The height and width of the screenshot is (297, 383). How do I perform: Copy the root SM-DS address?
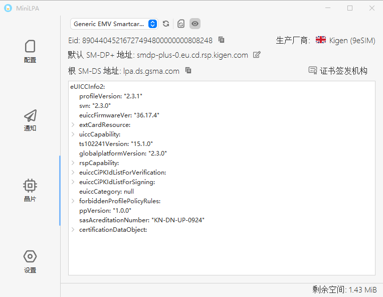pyautogui.click(x=188, y=70)
